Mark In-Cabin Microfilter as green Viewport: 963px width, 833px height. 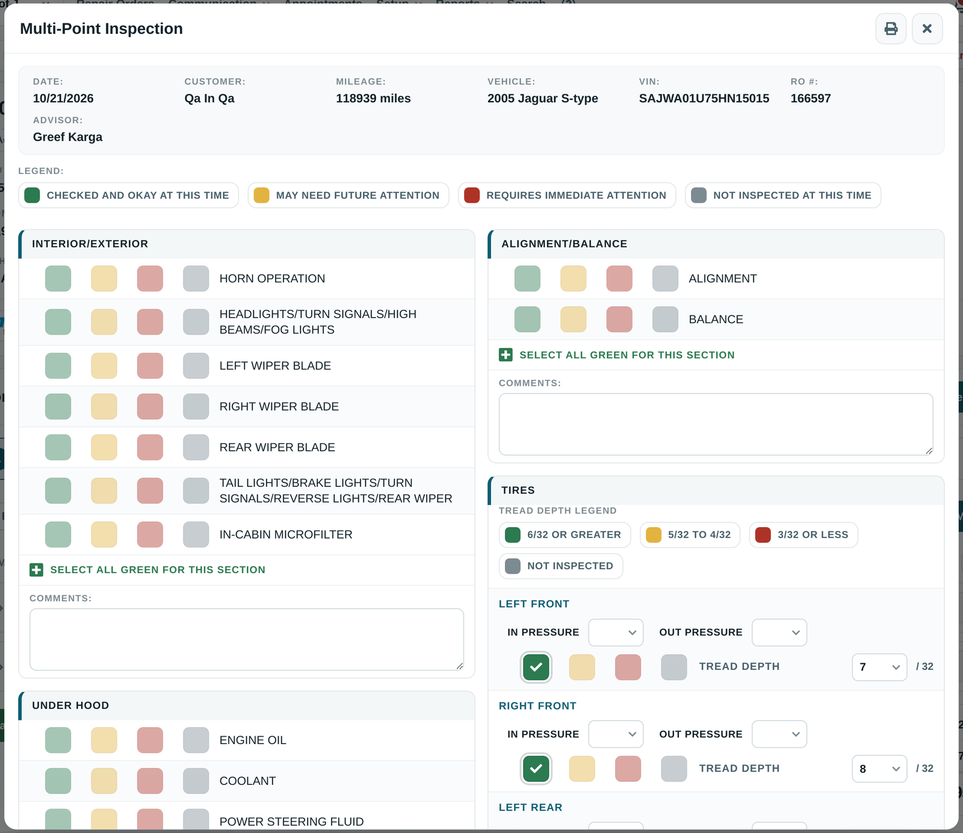(58, 534)
